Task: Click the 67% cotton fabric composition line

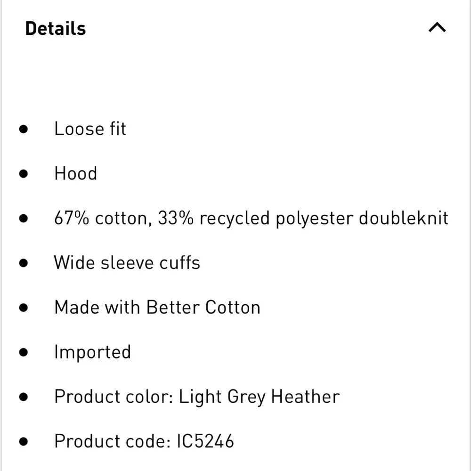Action: click(x=251, y=218)
